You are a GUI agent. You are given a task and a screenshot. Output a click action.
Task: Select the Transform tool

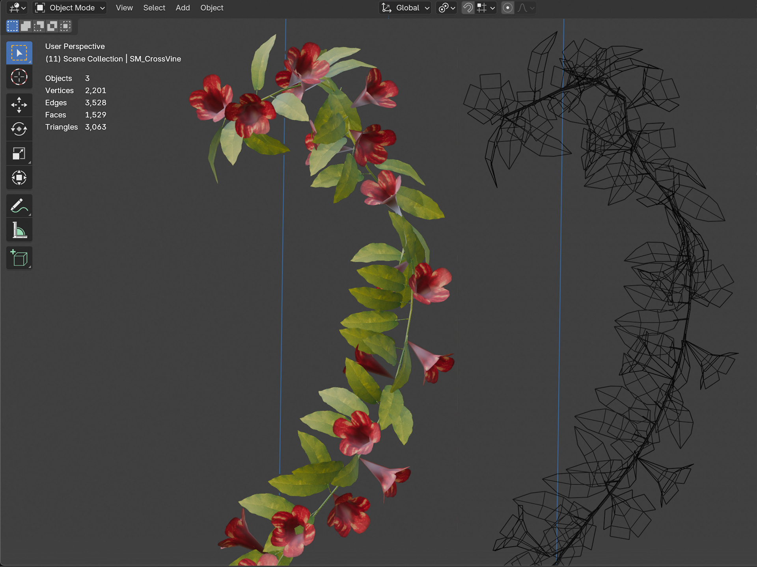coord(19,178)
